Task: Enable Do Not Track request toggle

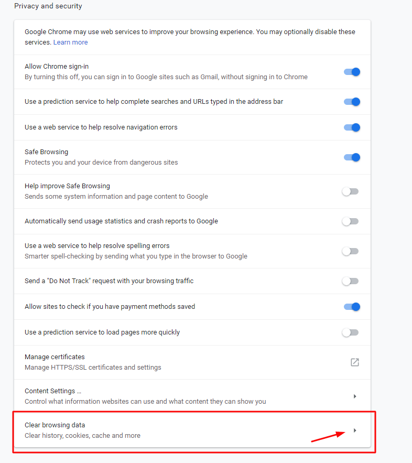Action: [350, 281]
